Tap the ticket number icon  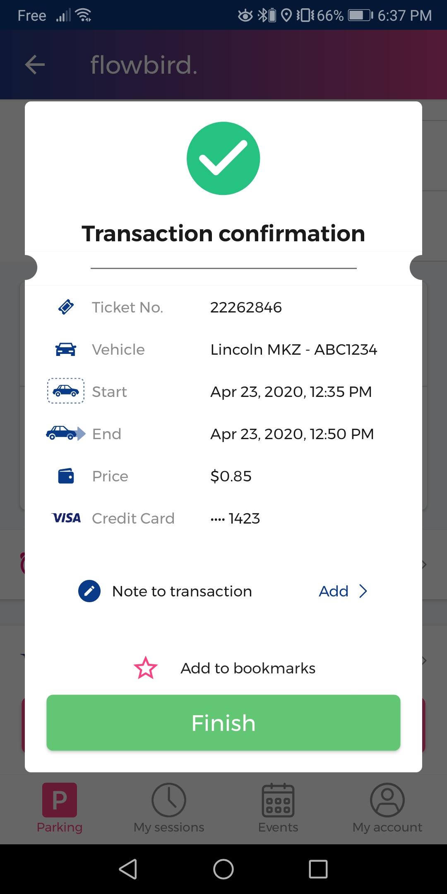pyautogui.click(x=66, y=307)
